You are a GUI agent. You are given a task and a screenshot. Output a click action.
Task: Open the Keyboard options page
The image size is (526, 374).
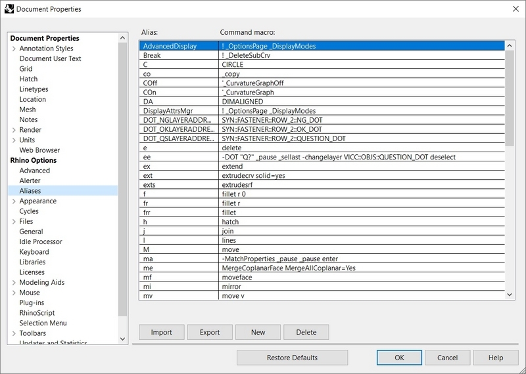pos(34,252)
